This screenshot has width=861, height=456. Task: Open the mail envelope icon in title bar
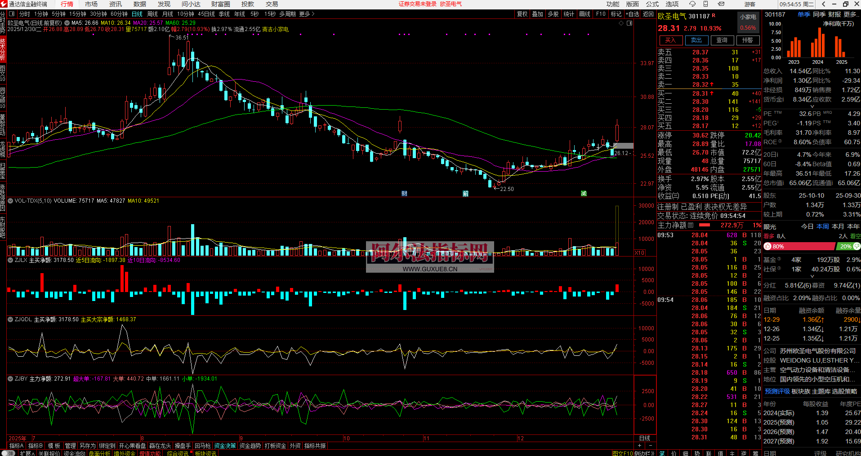[721, 4]
